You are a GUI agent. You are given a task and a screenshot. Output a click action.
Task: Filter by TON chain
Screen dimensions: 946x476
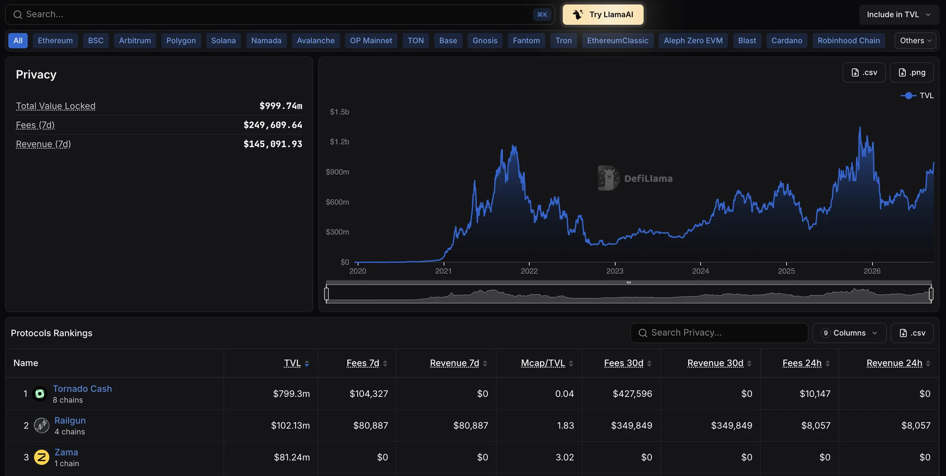point(416,41)
